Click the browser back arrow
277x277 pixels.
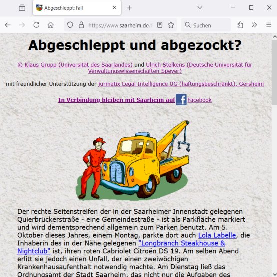click(x=8, y=25)
